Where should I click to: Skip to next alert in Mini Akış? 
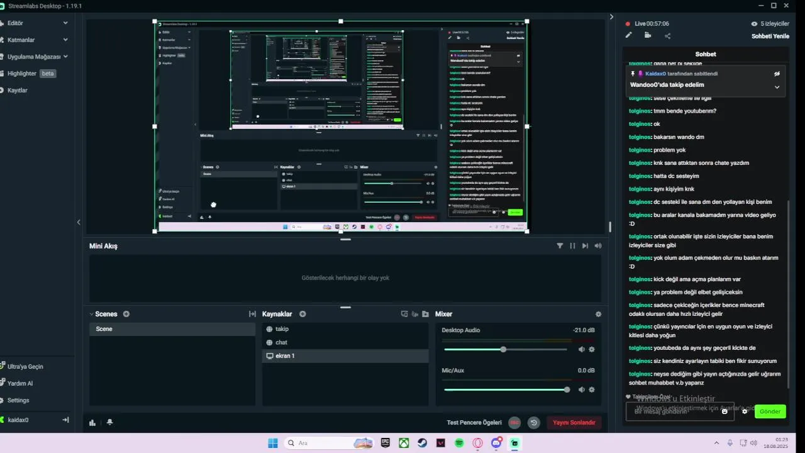585,246
